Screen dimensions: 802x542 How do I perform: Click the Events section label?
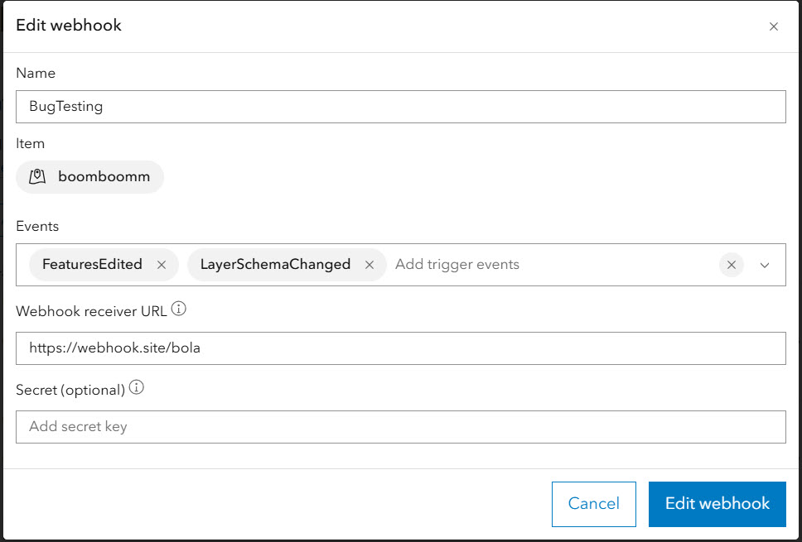pyautogui.click(x=36, y=226)
